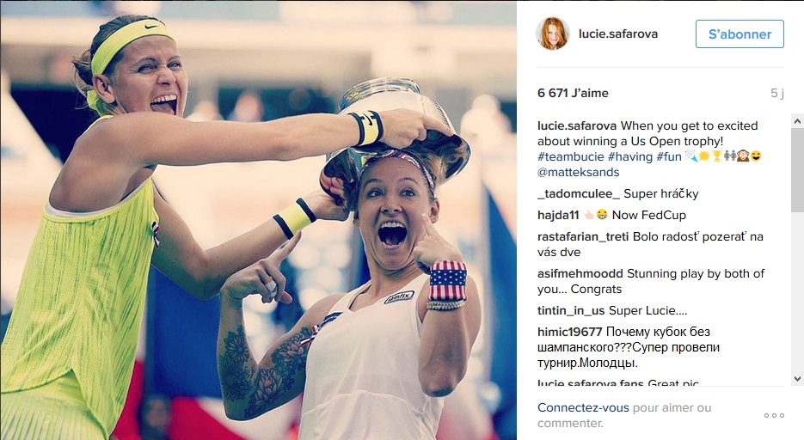Click the three-dot more options icon

point(774,415)
